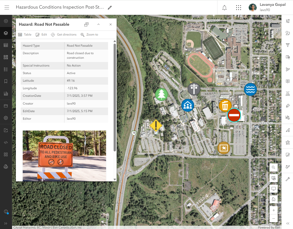
Task: Open the Create app menu
Action: [6, 154]
